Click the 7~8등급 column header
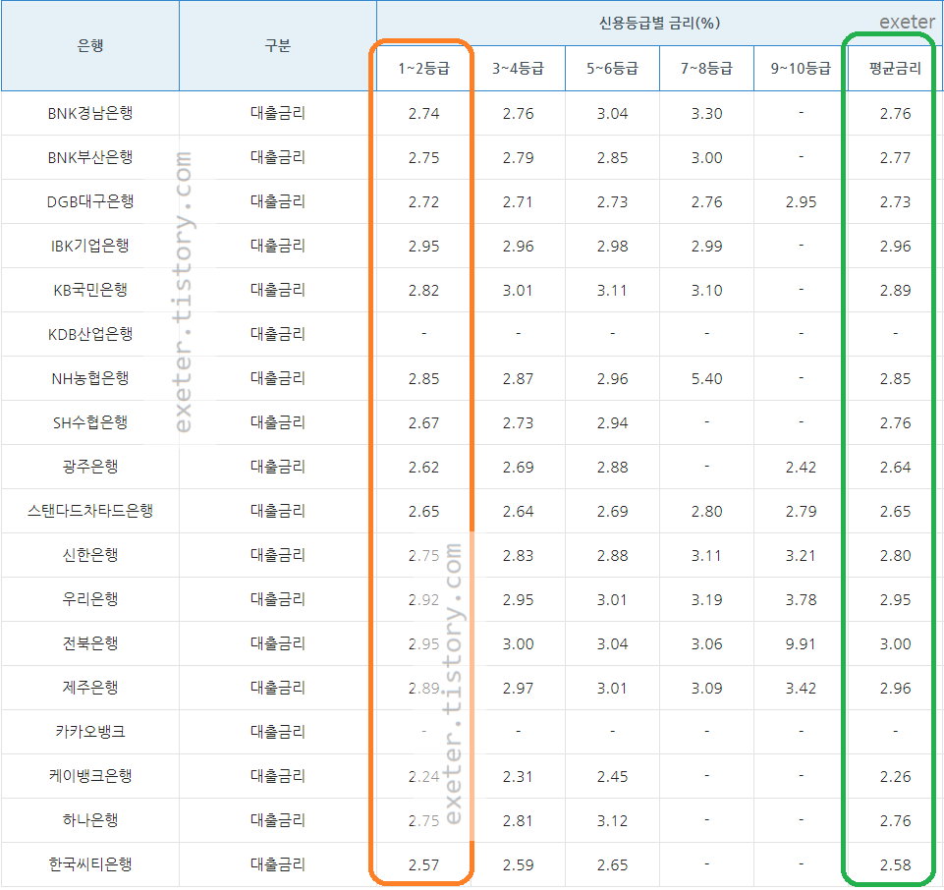This screenshot has height=890, width=944. [707, 69]
